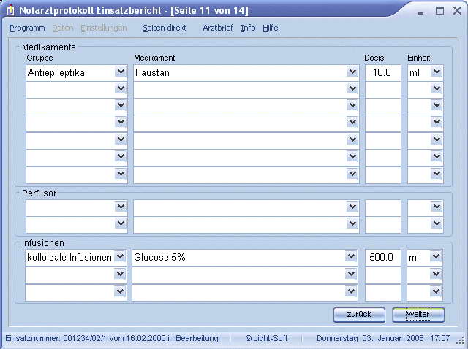Click the Perfusor group label
This screenshot has width=468, height=349.
(39, 193)
